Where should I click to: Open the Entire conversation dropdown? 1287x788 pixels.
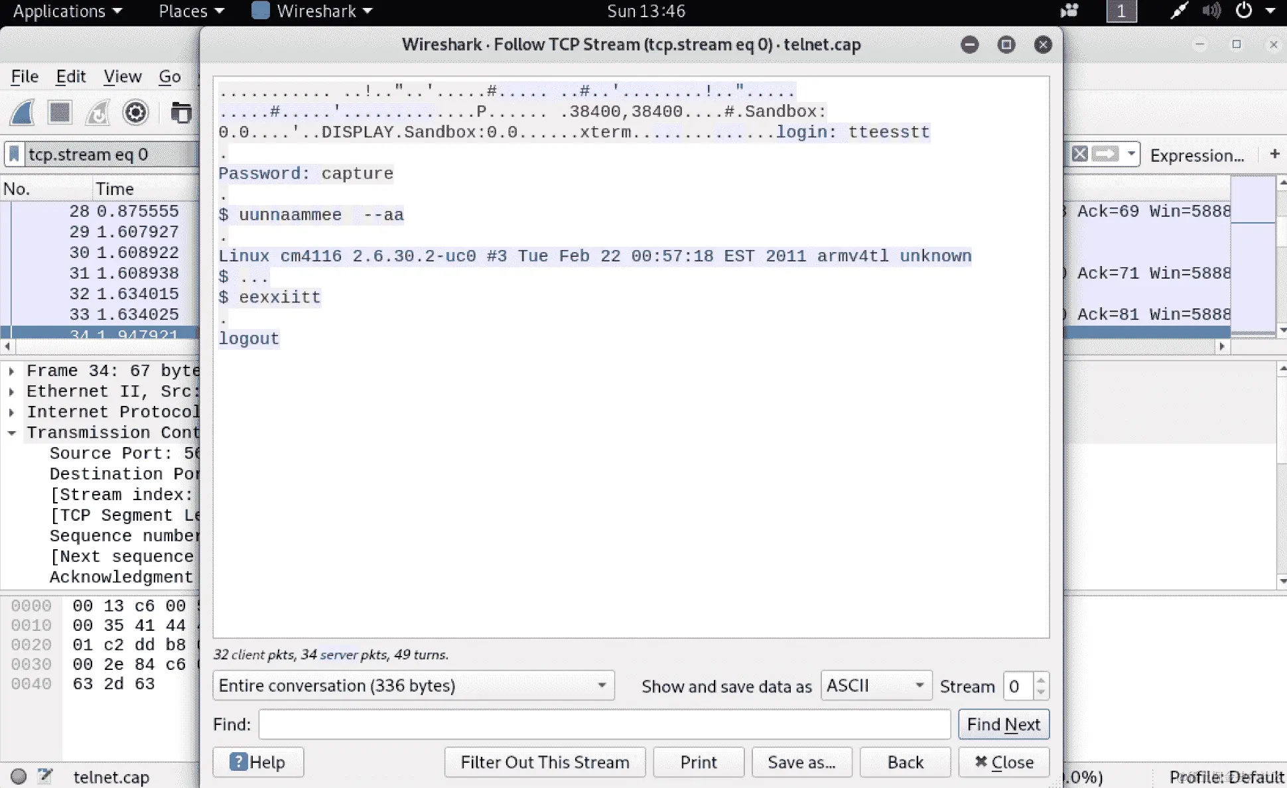coord(413,685)
